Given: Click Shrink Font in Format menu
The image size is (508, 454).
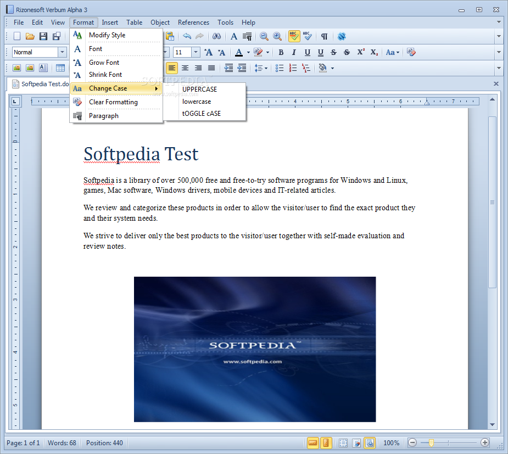Looking at the screenshot, I should click(x=116, y=75).
